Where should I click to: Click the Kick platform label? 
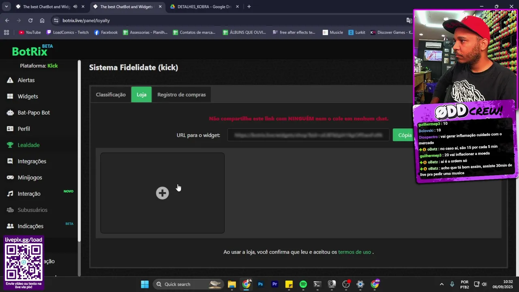point(53,66)
